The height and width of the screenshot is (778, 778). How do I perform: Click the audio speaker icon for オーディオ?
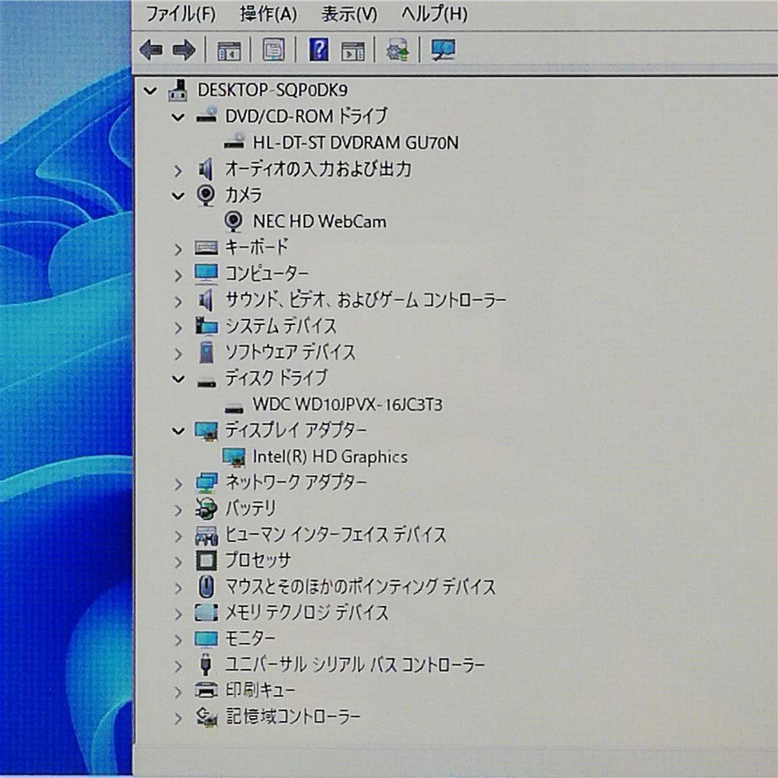[206, 170]
